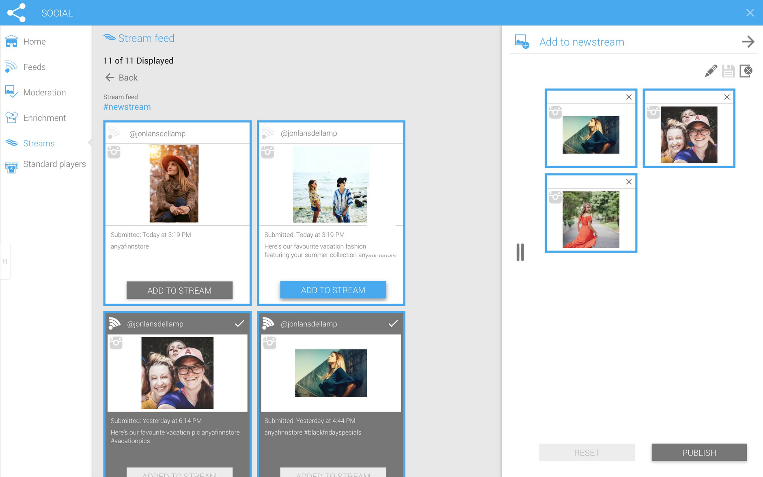
Task: Click Instagram icon on red dress newstream thumbnail
Action: 555,197
